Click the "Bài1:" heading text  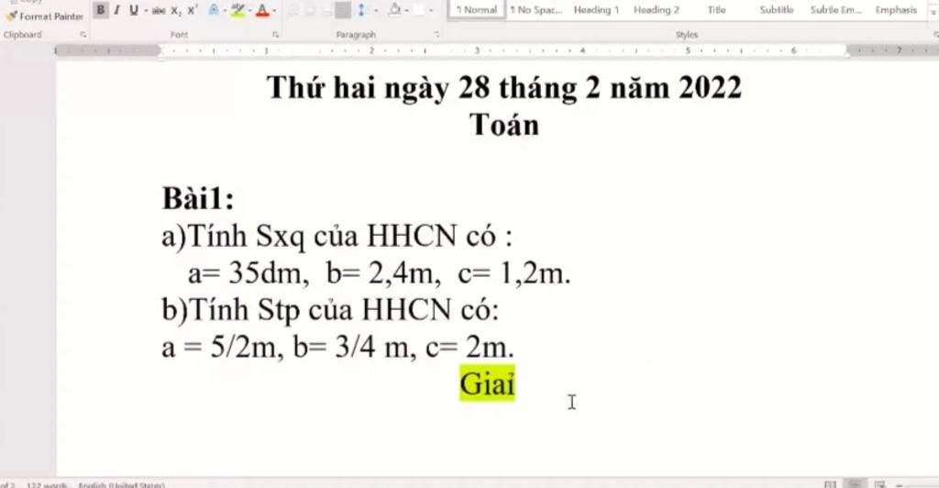pos(198,198)
